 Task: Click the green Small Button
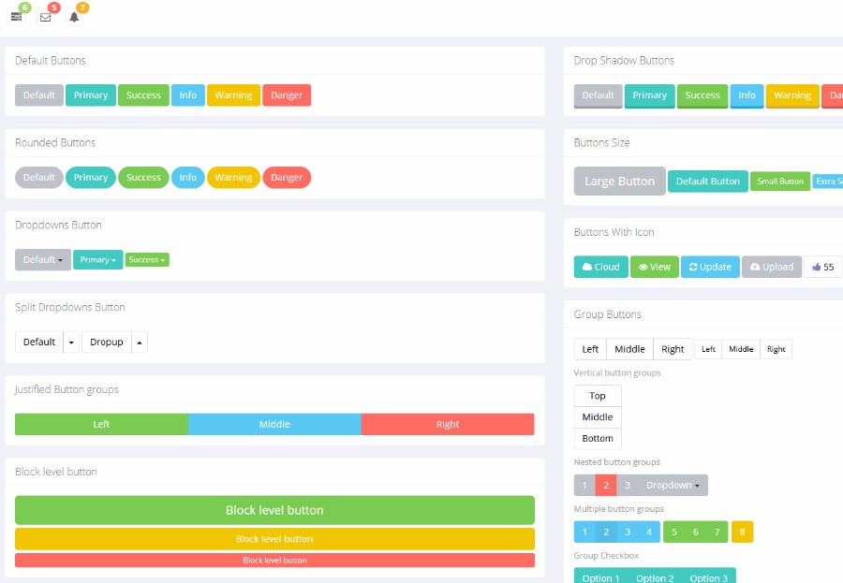click(780, 182)
